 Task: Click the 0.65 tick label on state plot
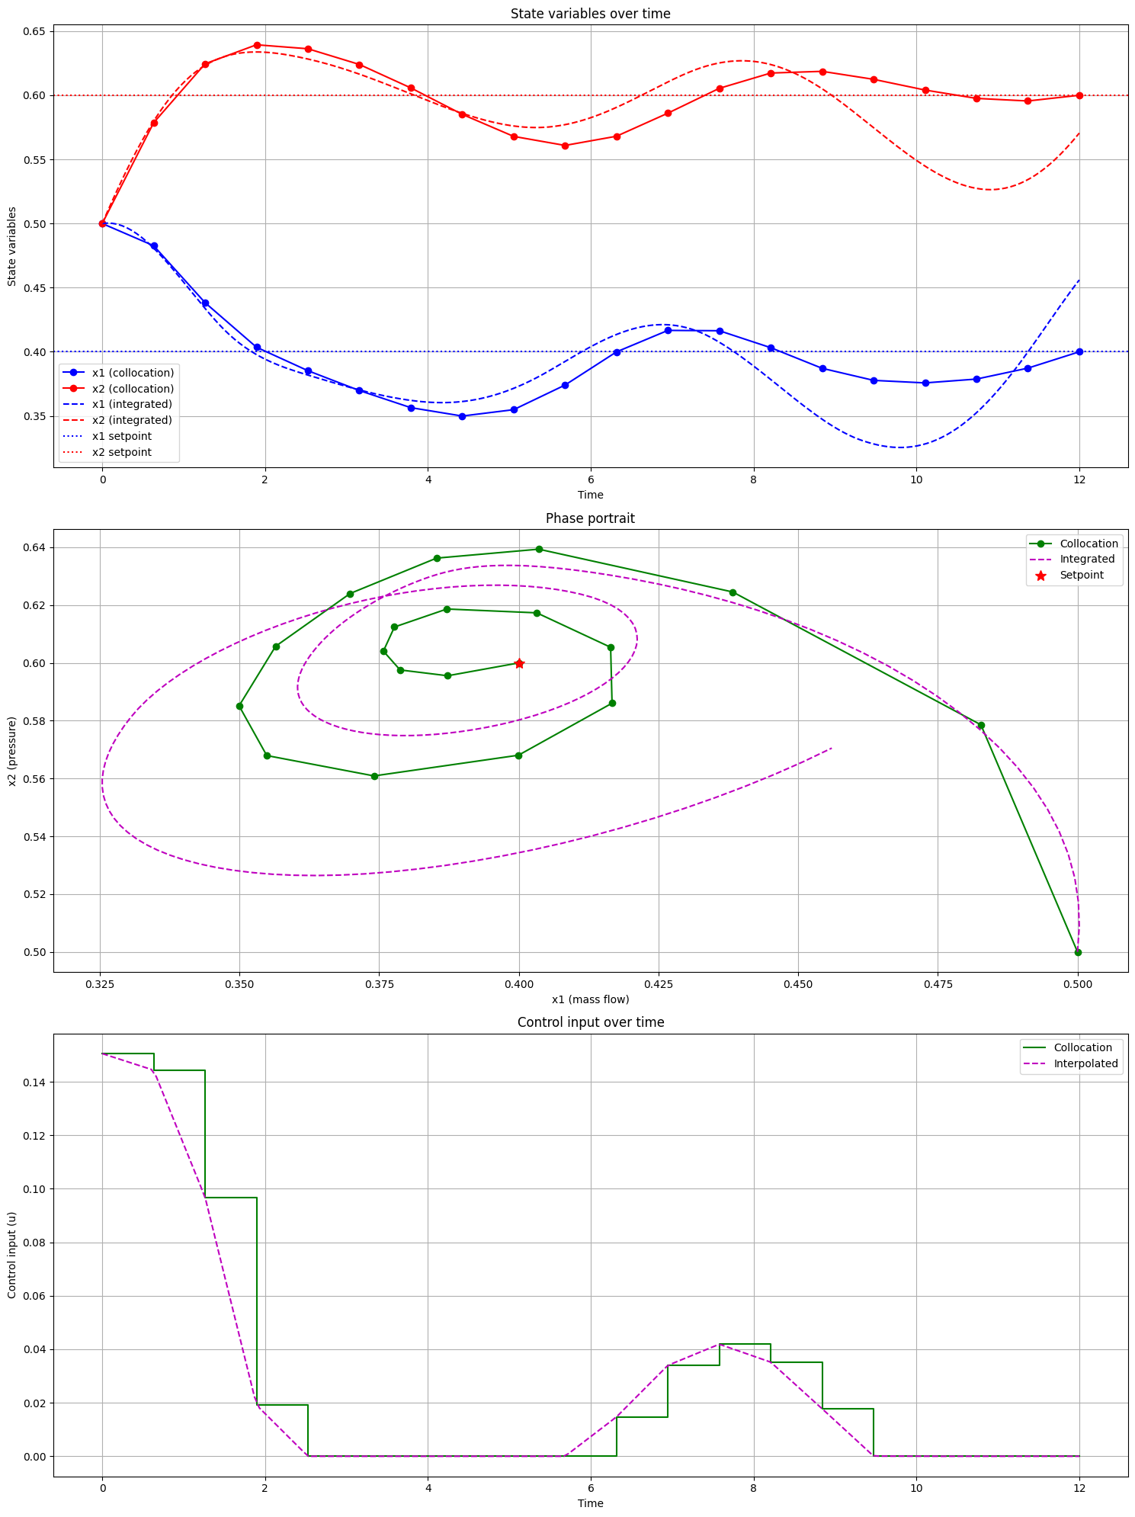tap(36, 31)
